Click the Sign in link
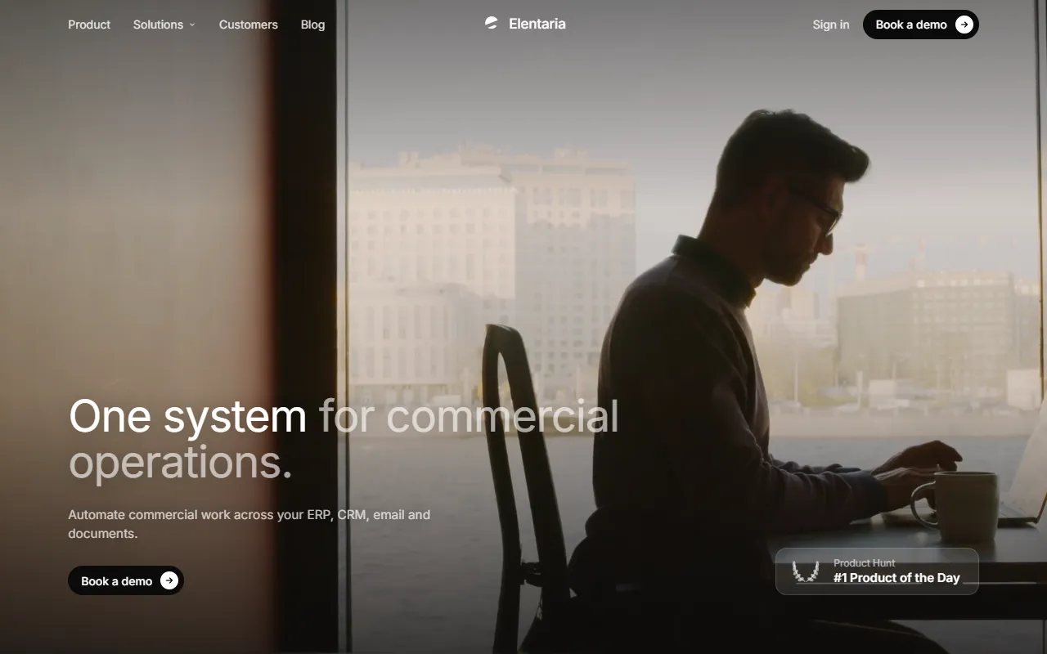This screenshot has height=654, width=1047. (831, 25)
